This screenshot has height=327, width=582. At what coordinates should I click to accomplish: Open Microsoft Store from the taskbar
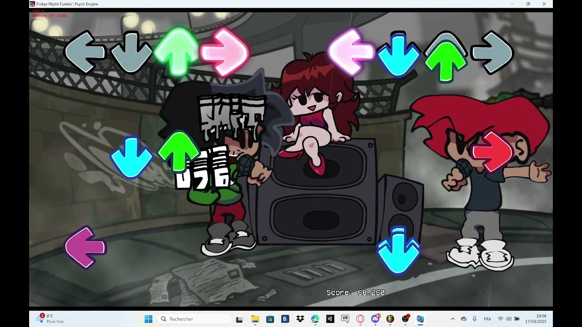coord(270,319)
